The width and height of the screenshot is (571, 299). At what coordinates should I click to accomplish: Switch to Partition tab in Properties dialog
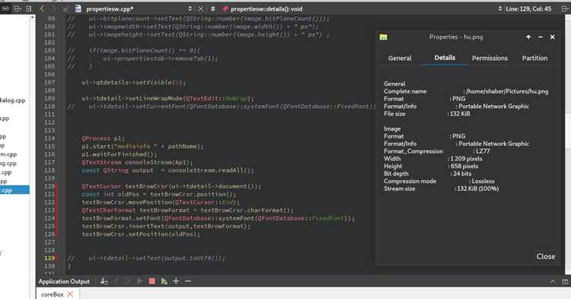pyautogui.click(x=534, y=58)
